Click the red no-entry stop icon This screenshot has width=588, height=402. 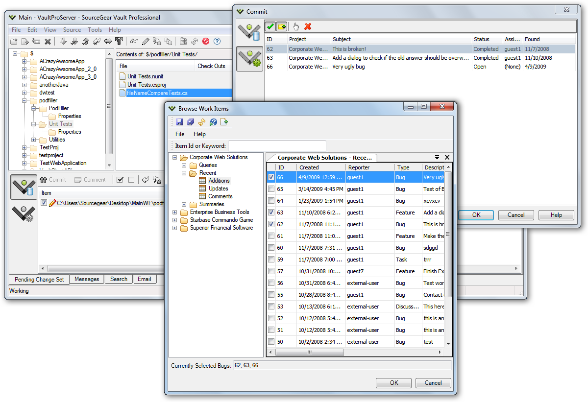pyautogui.click(x=206, y=42)
